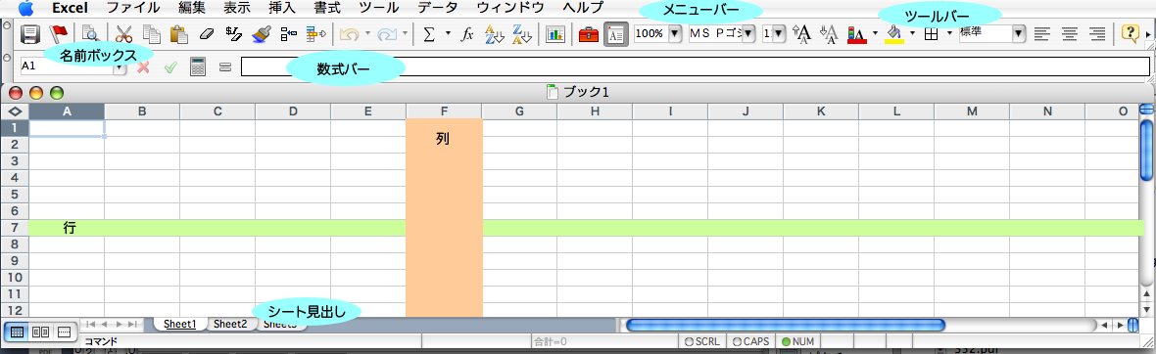This screenshot has height=354, width=1156.
Task: Expand the MS P Gothic font dropdown
Action: (x=749, y=33)
